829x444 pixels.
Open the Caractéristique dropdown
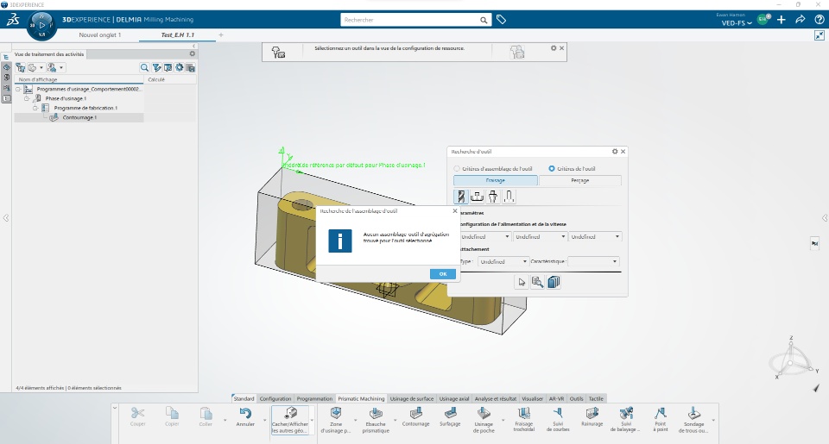593,261
